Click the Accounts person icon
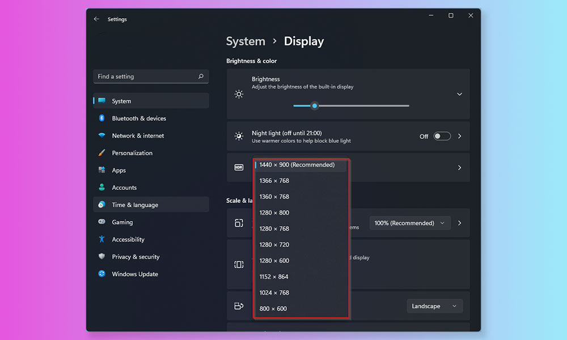567x340 pixels. point(101,187)
